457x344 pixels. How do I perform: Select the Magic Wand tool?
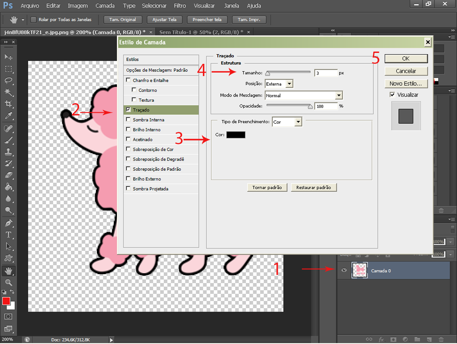click(x=8, y=93)
